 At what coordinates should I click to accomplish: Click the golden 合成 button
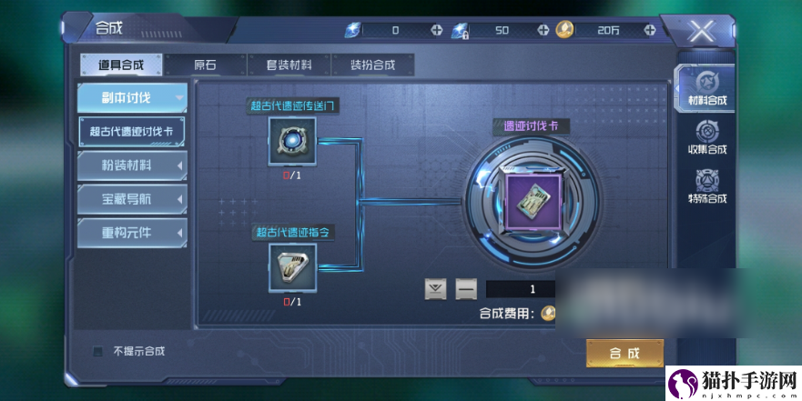[x=624, y=353]
